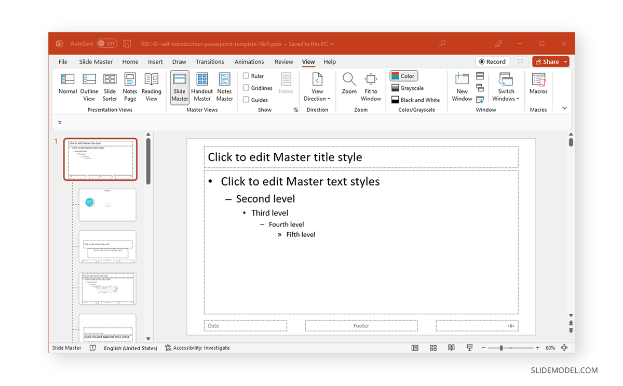Create a New Window

(462, 87)
